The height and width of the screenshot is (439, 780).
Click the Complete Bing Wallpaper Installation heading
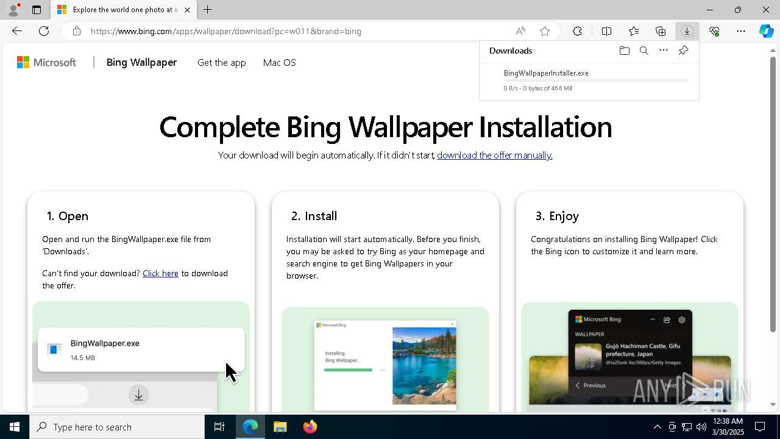(385, 127)
